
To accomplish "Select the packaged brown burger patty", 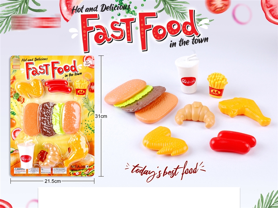I will coord(47,119).
